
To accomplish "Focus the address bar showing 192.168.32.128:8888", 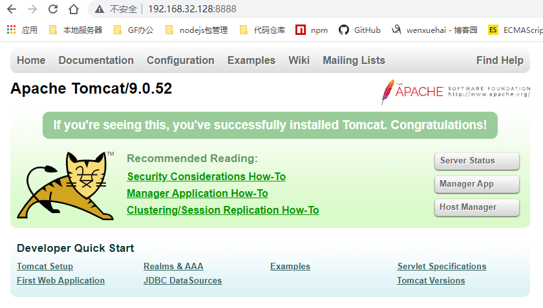I will click(192, 9).
